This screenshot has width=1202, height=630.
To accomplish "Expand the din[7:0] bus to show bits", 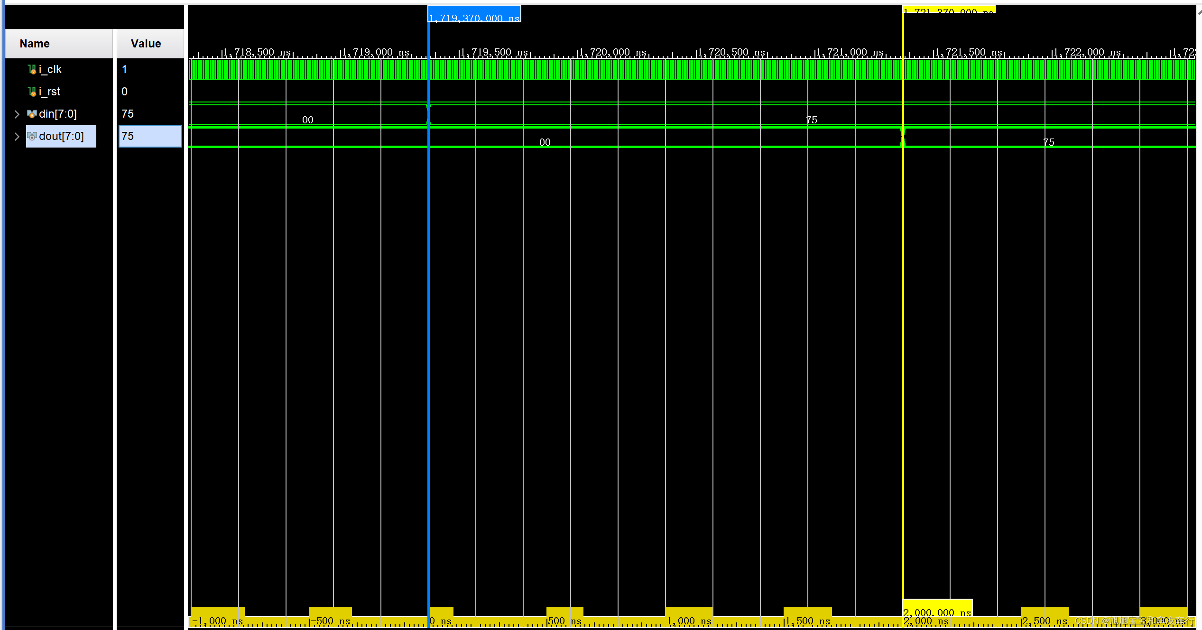I will 17,114.
